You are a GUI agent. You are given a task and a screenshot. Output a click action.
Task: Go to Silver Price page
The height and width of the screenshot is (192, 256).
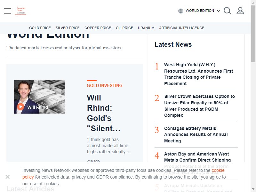(68, 28)
